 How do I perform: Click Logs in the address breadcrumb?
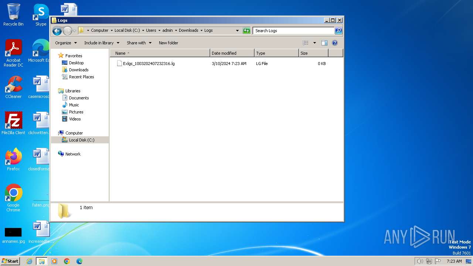tap(208, 31)
